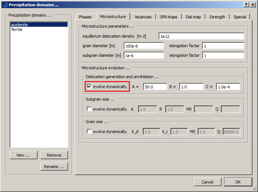258x192 pixels.
Task: Confirm with the OK button
Action: 238,182
